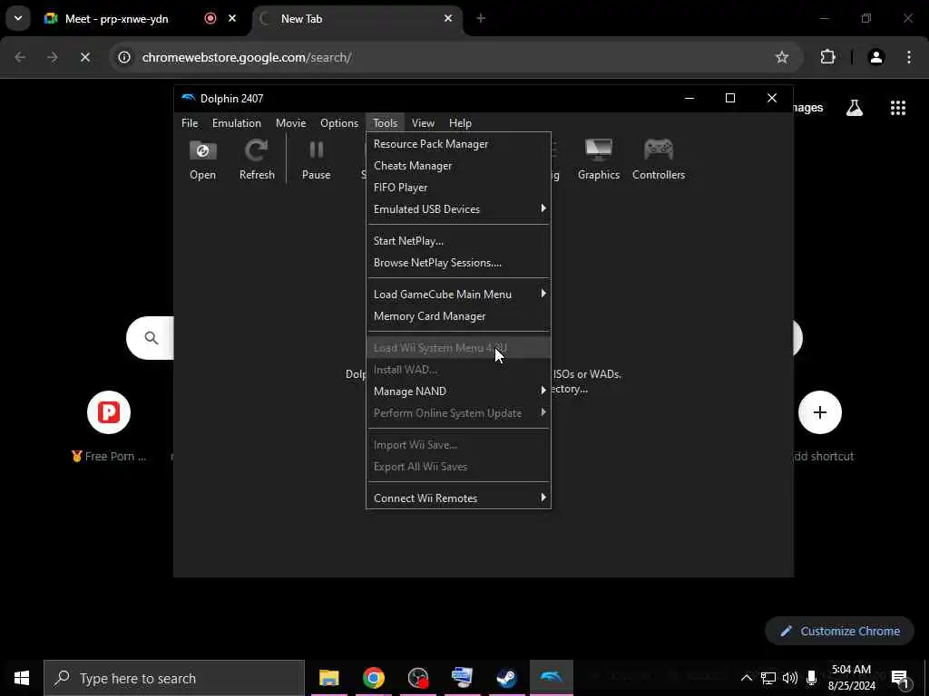Screen dimensions: 929x696
Task: Open Search Labs flask icon
Action: 855,108
